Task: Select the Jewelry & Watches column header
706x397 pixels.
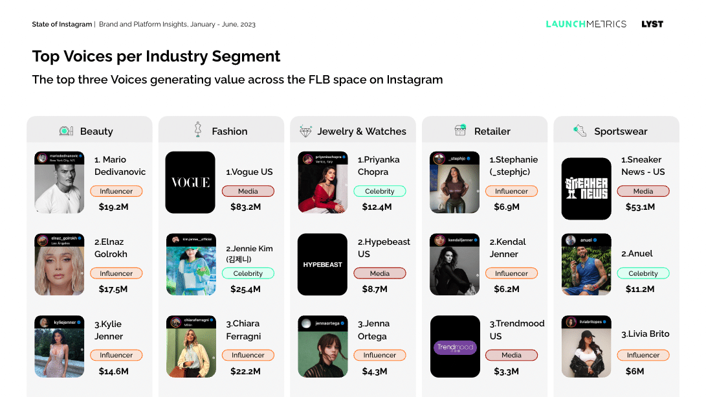Action: pyautogui.click(x=353, y=131)
